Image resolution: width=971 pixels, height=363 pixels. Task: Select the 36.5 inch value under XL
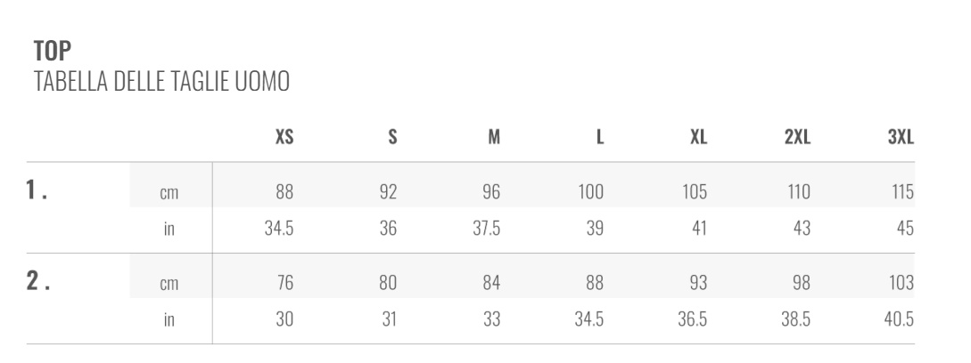click(692, 319)
